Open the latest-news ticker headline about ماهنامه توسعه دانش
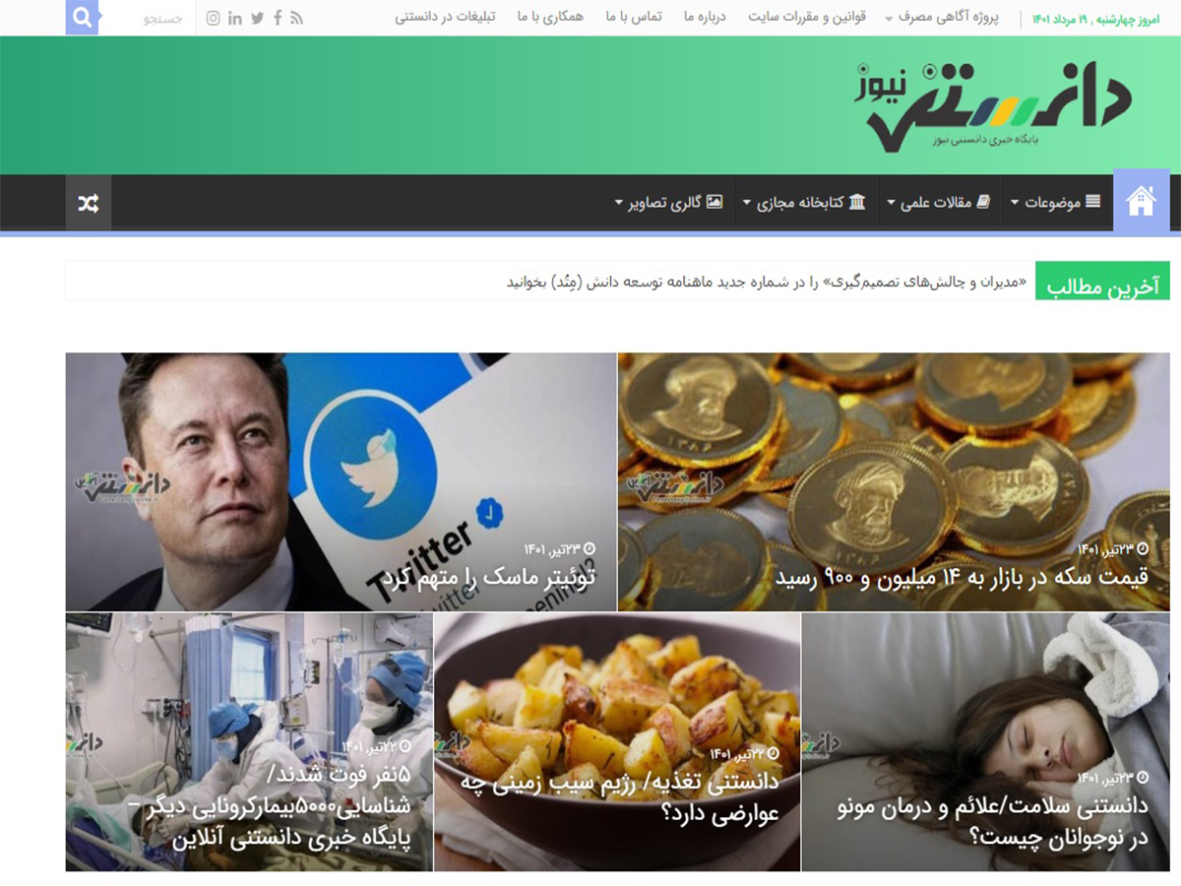The image size is (1181, 886). [767, 283]
